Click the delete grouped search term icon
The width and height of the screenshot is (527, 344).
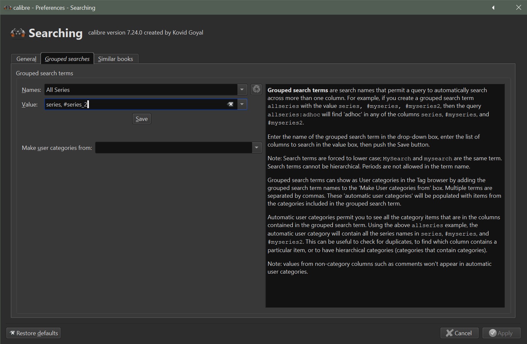click(256, 89)
